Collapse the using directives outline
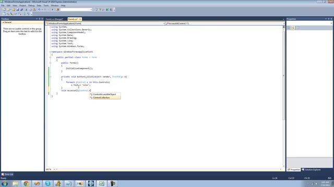The height and width of the screenshot is (187, 334). [x=50, y=27]
